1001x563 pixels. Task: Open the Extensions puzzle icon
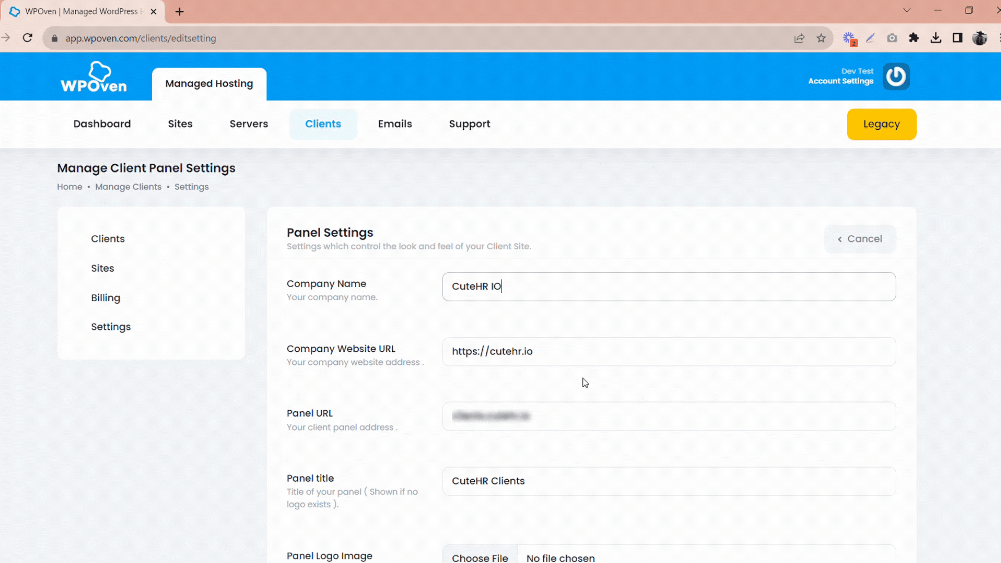point(914,38)
